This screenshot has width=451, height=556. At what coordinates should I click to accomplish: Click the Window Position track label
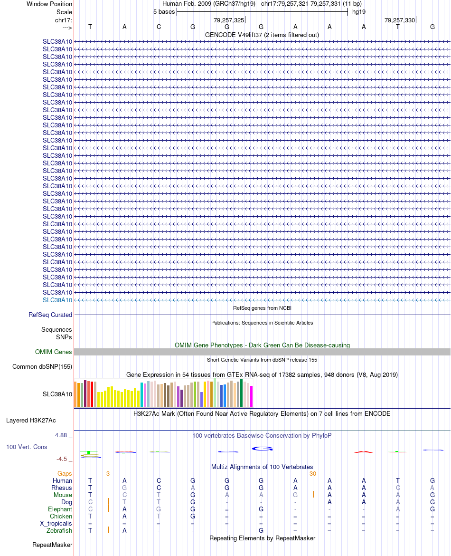[x=49, y=4]
